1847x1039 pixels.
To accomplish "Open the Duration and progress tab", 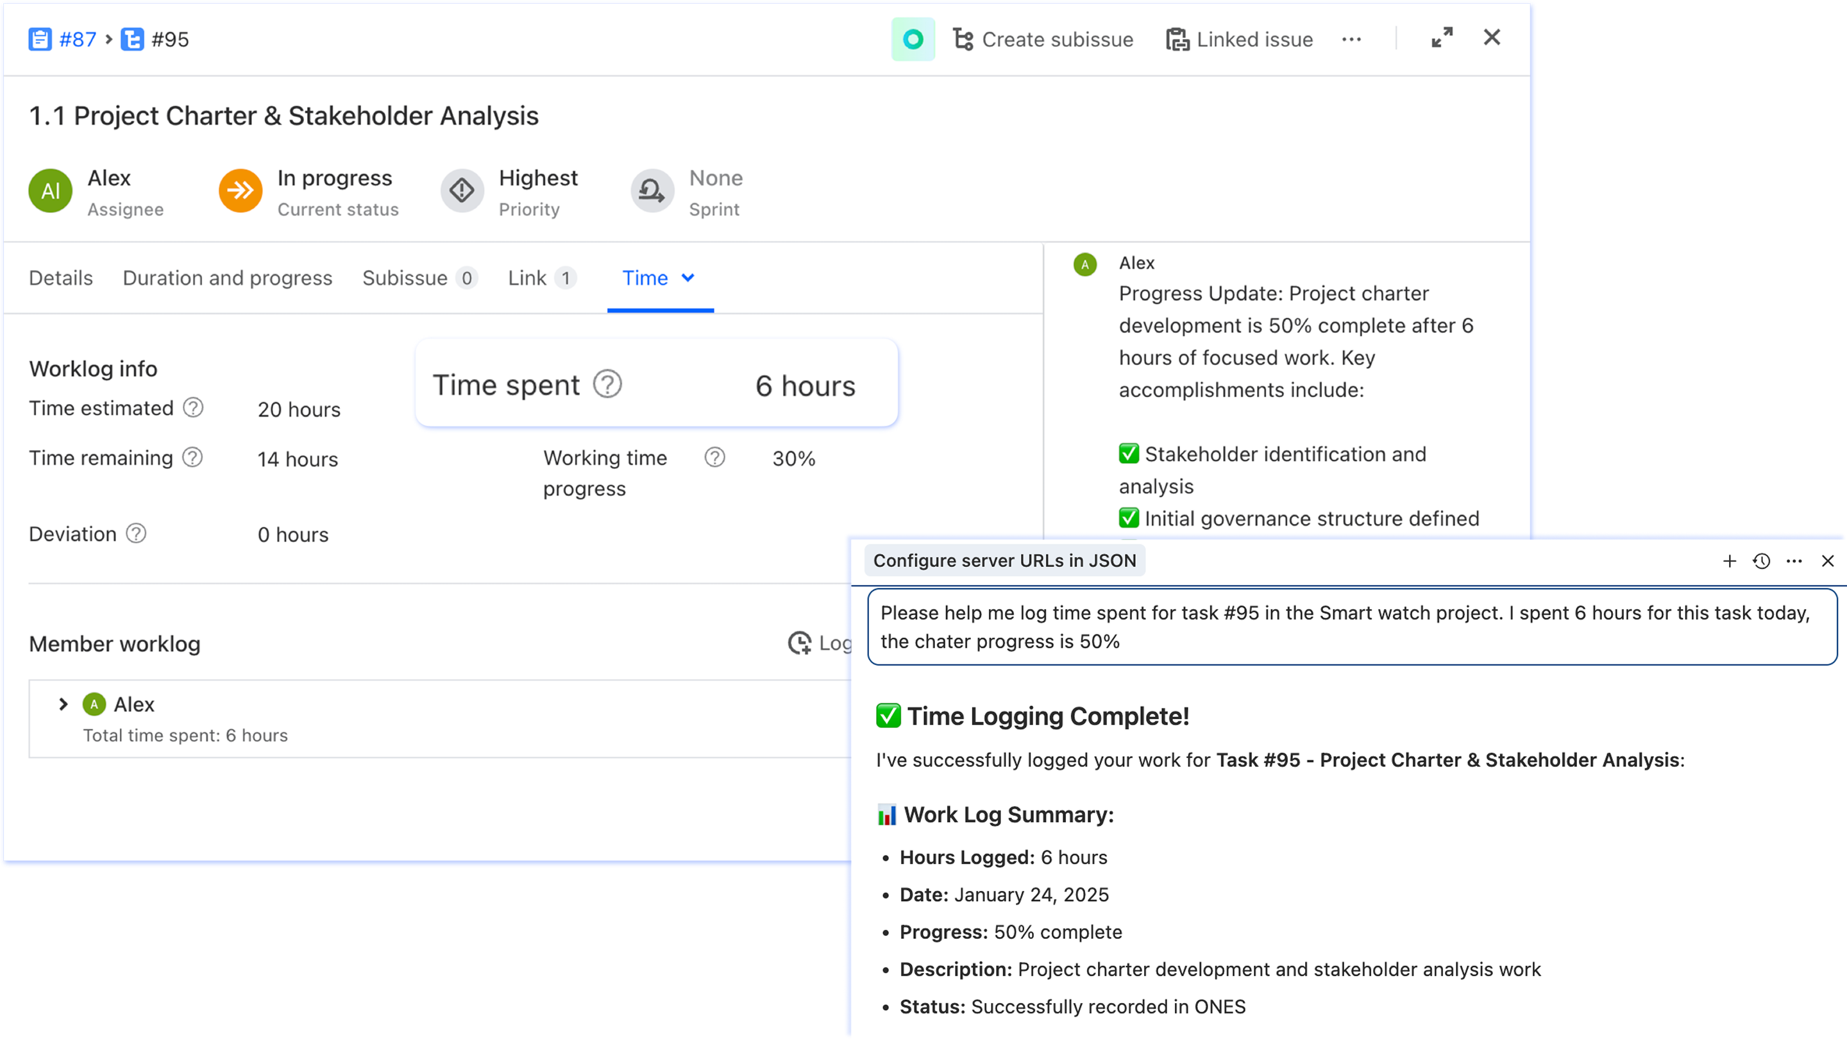I will 227,278.
